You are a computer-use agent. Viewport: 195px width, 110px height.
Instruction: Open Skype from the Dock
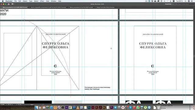[x=130, y=108]
